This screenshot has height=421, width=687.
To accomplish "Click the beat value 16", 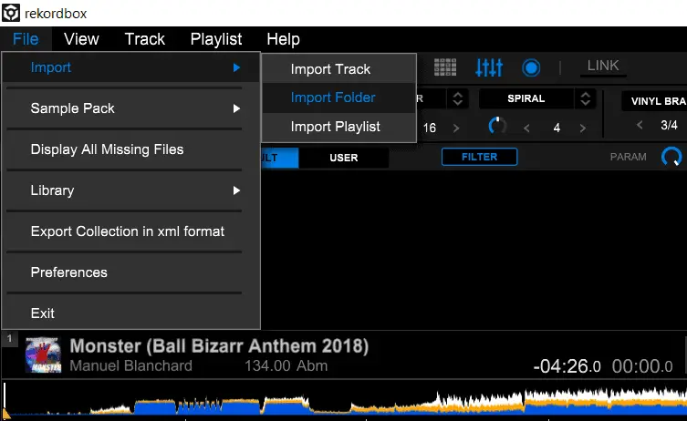I will (430, 128).
